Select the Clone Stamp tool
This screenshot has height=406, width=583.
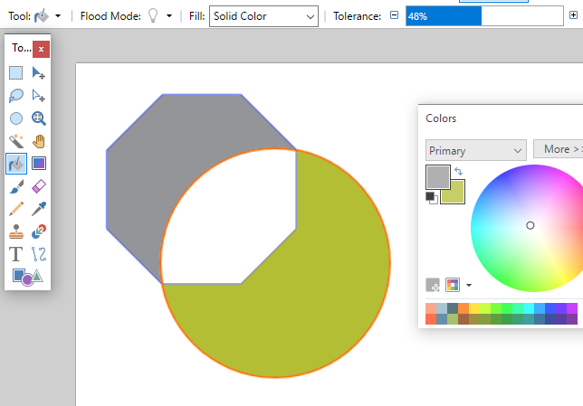point(16,231)
